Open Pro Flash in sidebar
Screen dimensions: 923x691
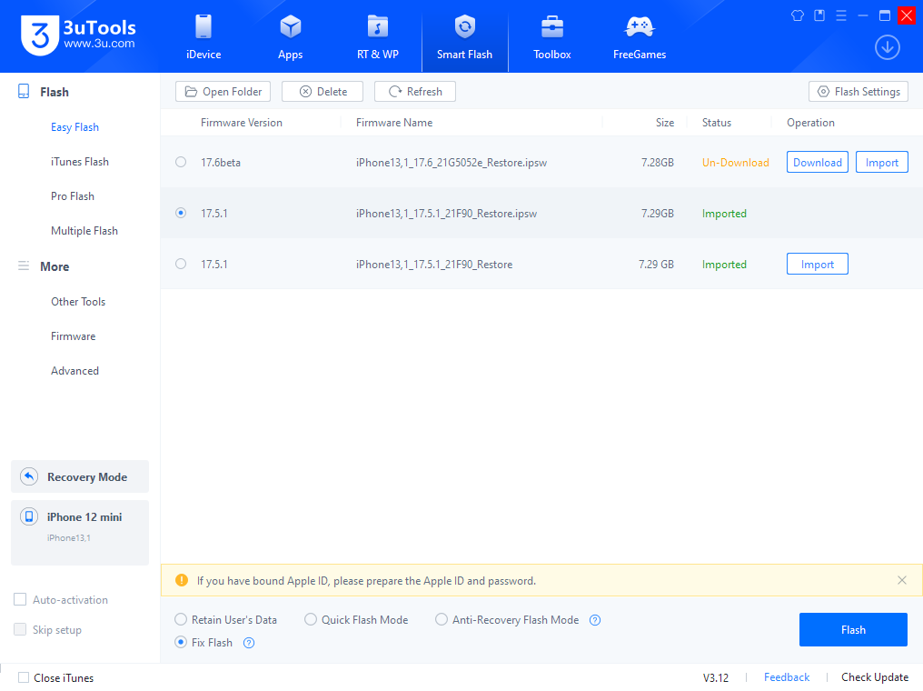73,196
